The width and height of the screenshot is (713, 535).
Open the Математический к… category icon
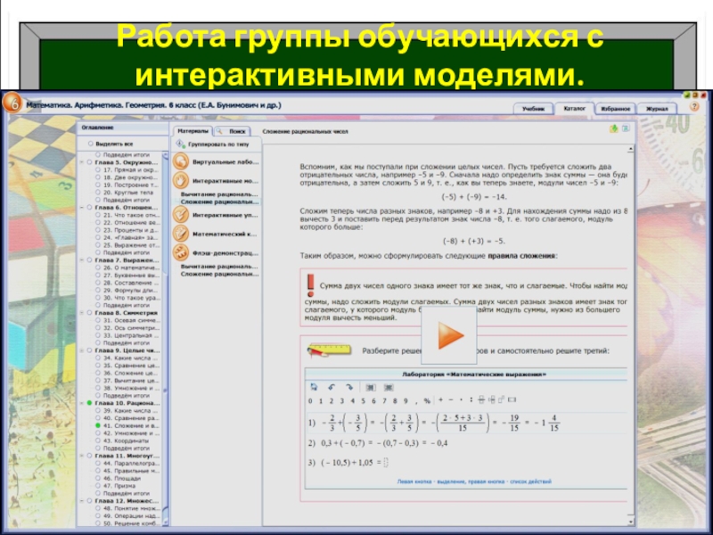181,234
